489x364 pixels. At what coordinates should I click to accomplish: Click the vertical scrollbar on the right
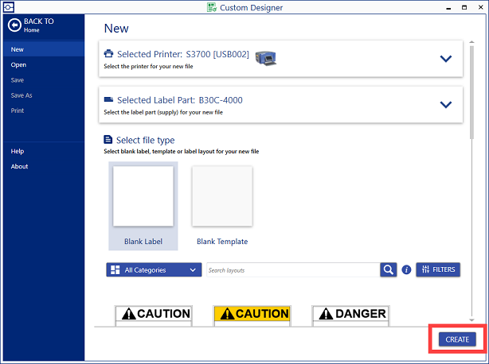[471, 79]
